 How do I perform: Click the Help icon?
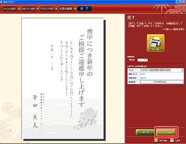coord(172,140)
